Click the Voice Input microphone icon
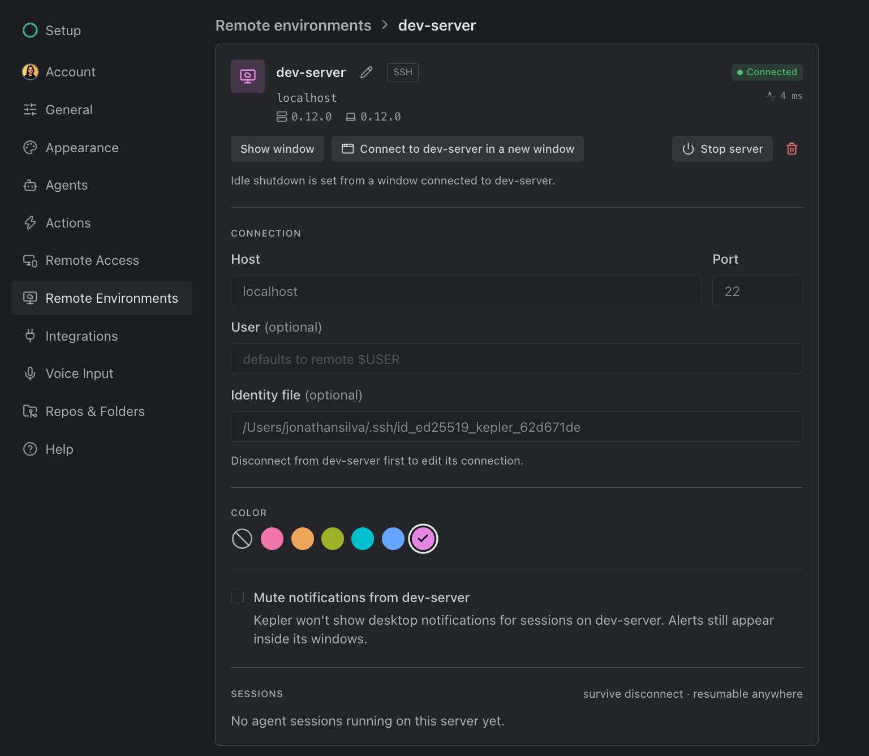Screen dimensions: 869x756 30,373
